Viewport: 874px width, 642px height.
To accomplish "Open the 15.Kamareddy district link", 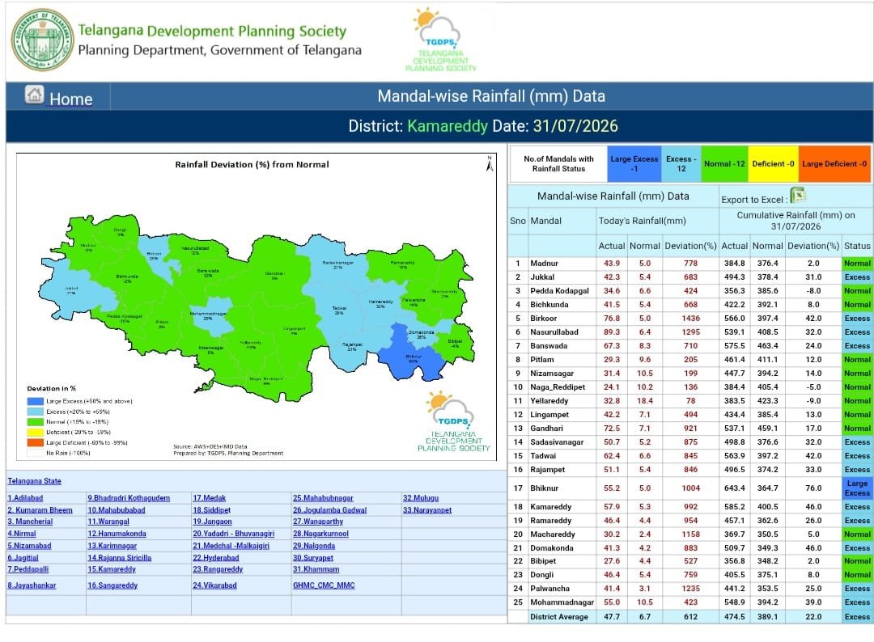I will tap(112, 569).
